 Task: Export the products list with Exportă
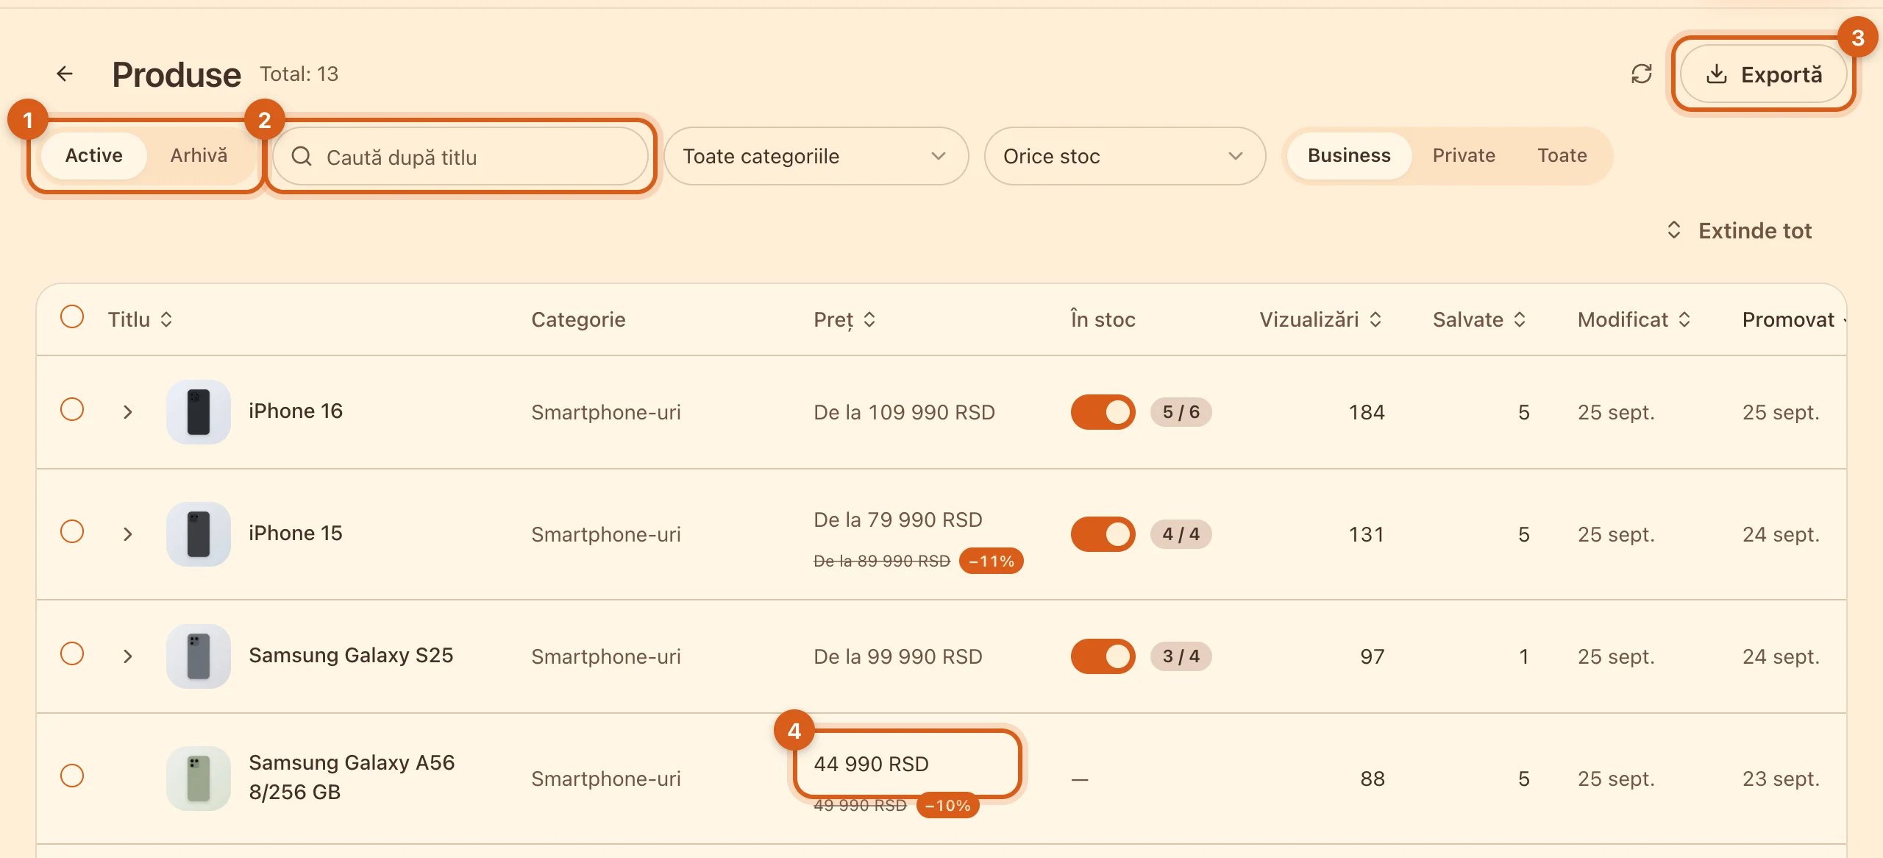(x=1763, y=74)
